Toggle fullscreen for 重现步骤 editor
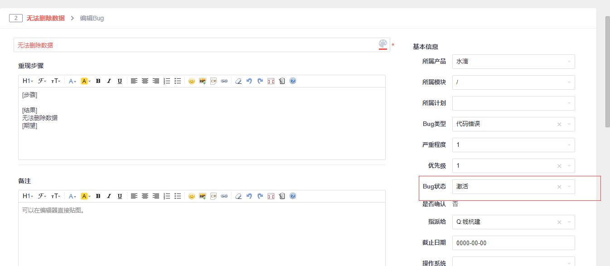Screen dimensions: 610x266 pyautogui.click(x=271, y=81)
